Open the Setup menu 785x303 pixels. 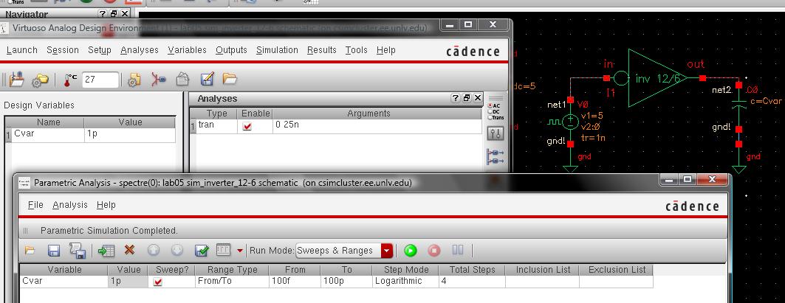[x=100, y=50]
